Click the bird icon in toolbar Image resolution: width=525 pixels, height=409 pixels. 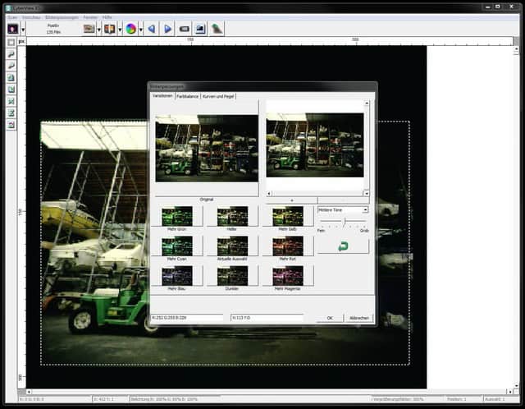217,29
